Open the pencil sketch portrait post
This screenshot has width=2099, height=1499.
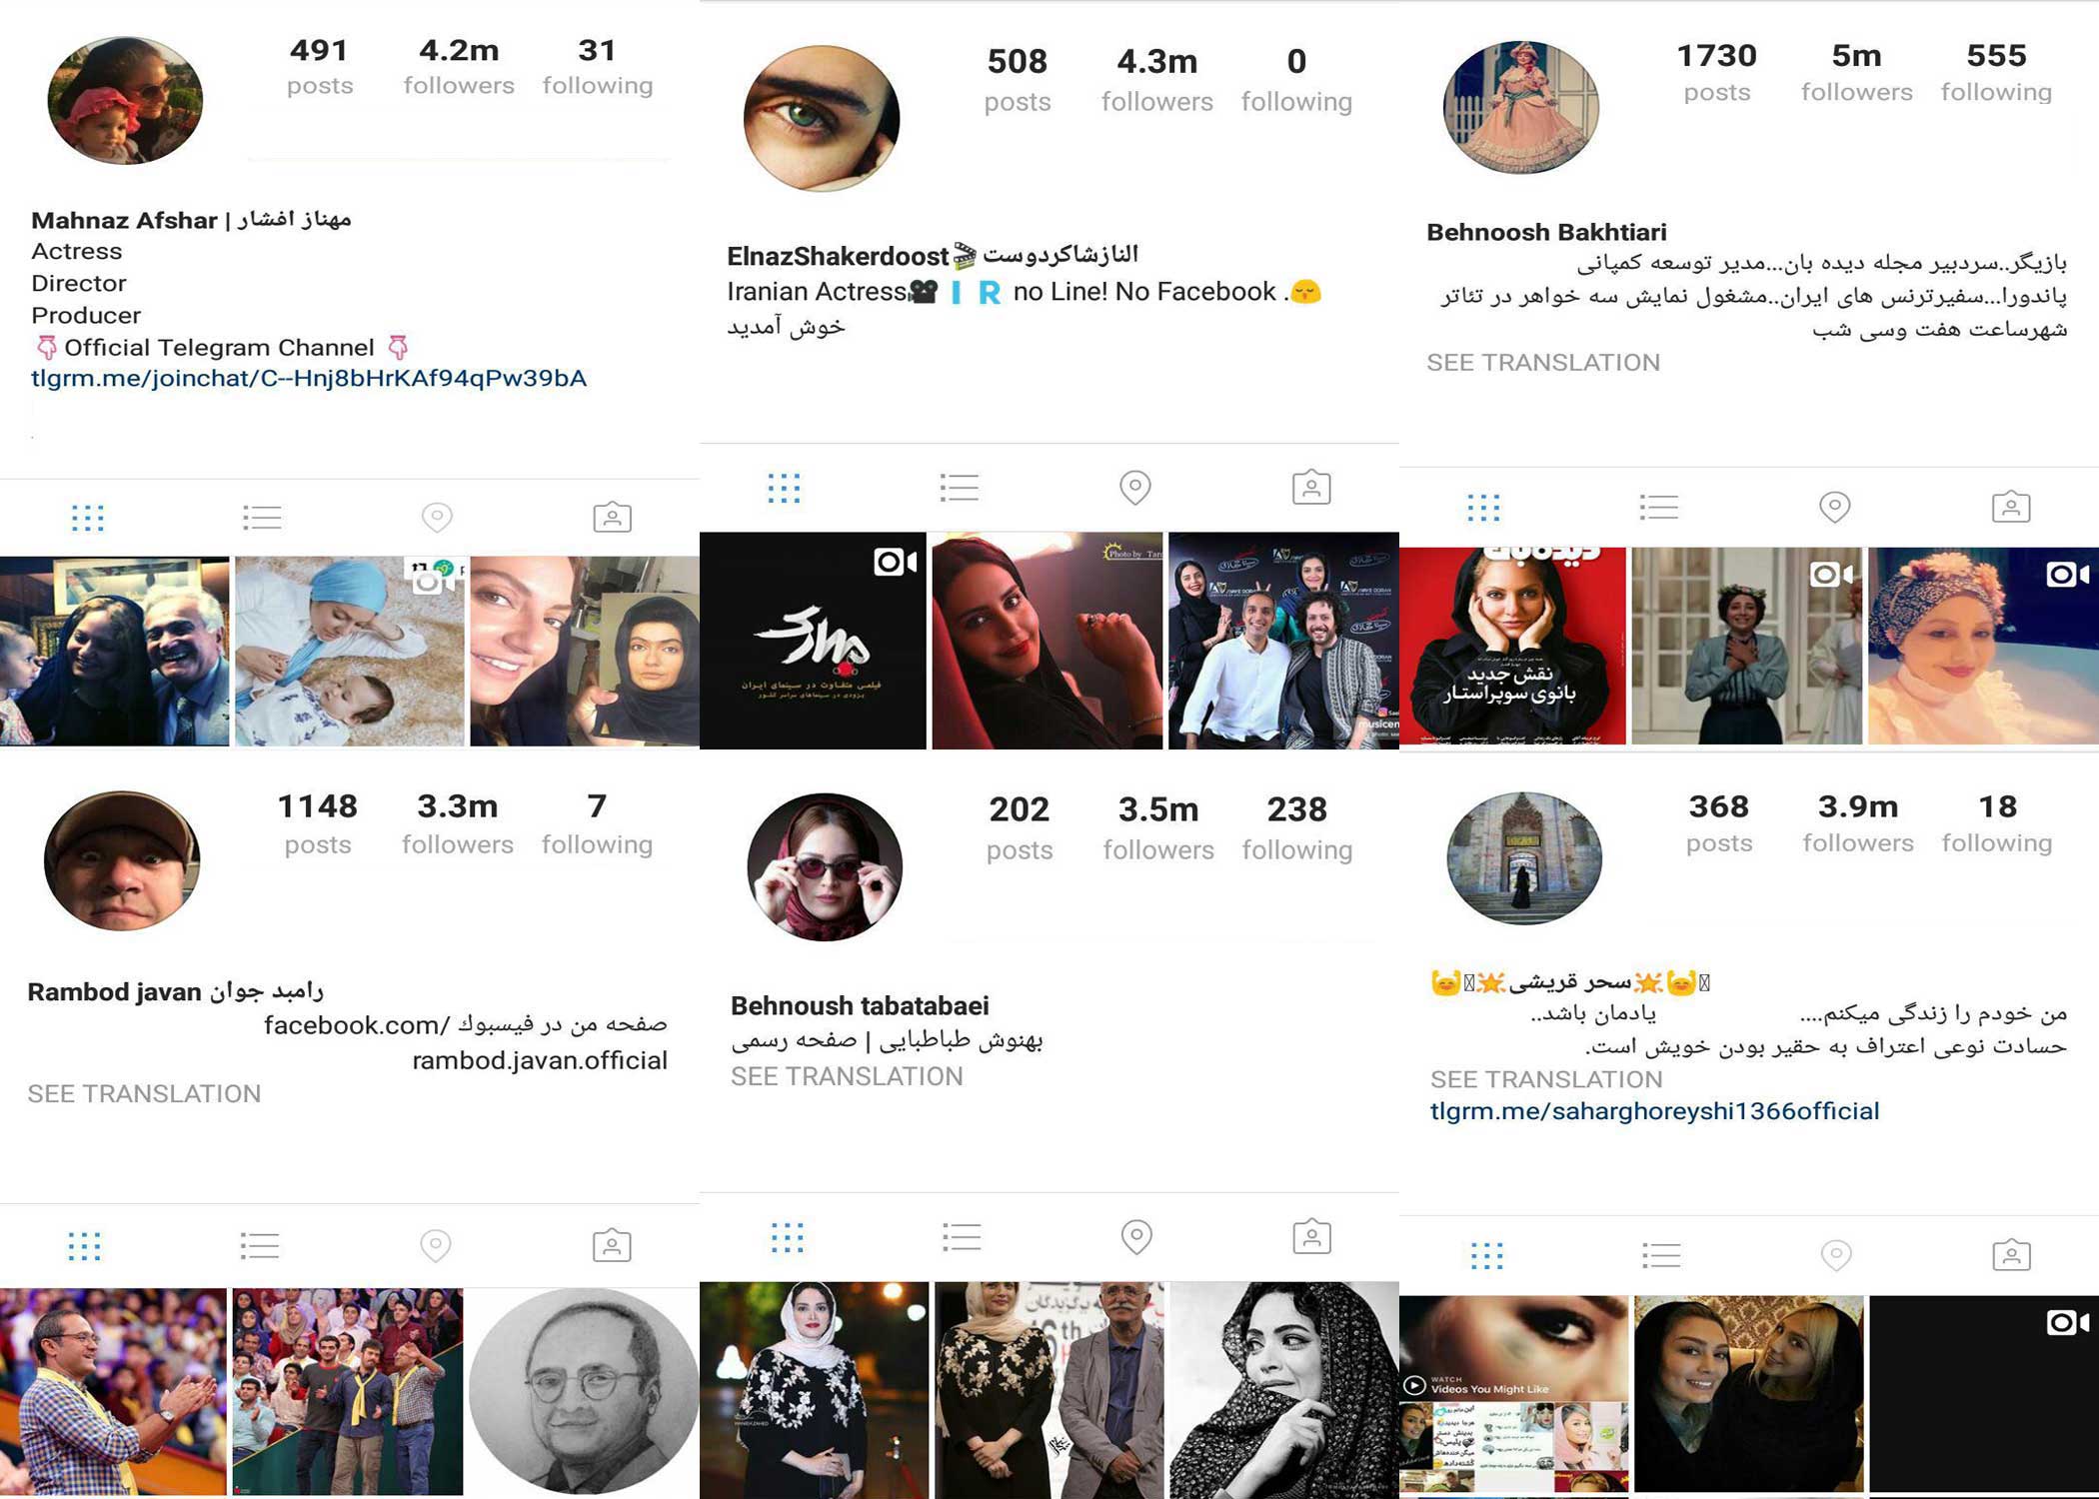click(x=584, y=1391)
